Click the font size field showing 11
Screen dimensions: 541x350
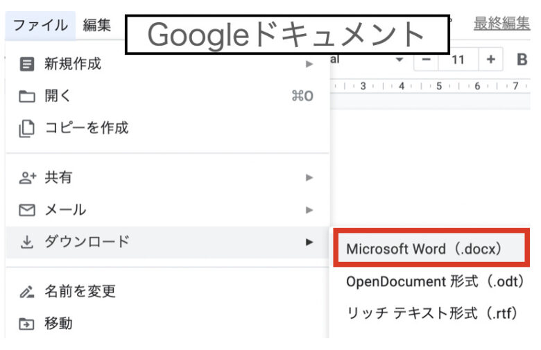click(458, 60)
